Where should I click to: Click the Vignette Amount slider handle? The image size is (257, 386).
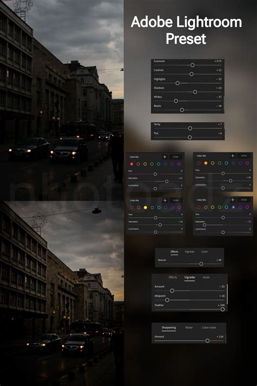tap(172, 291)
